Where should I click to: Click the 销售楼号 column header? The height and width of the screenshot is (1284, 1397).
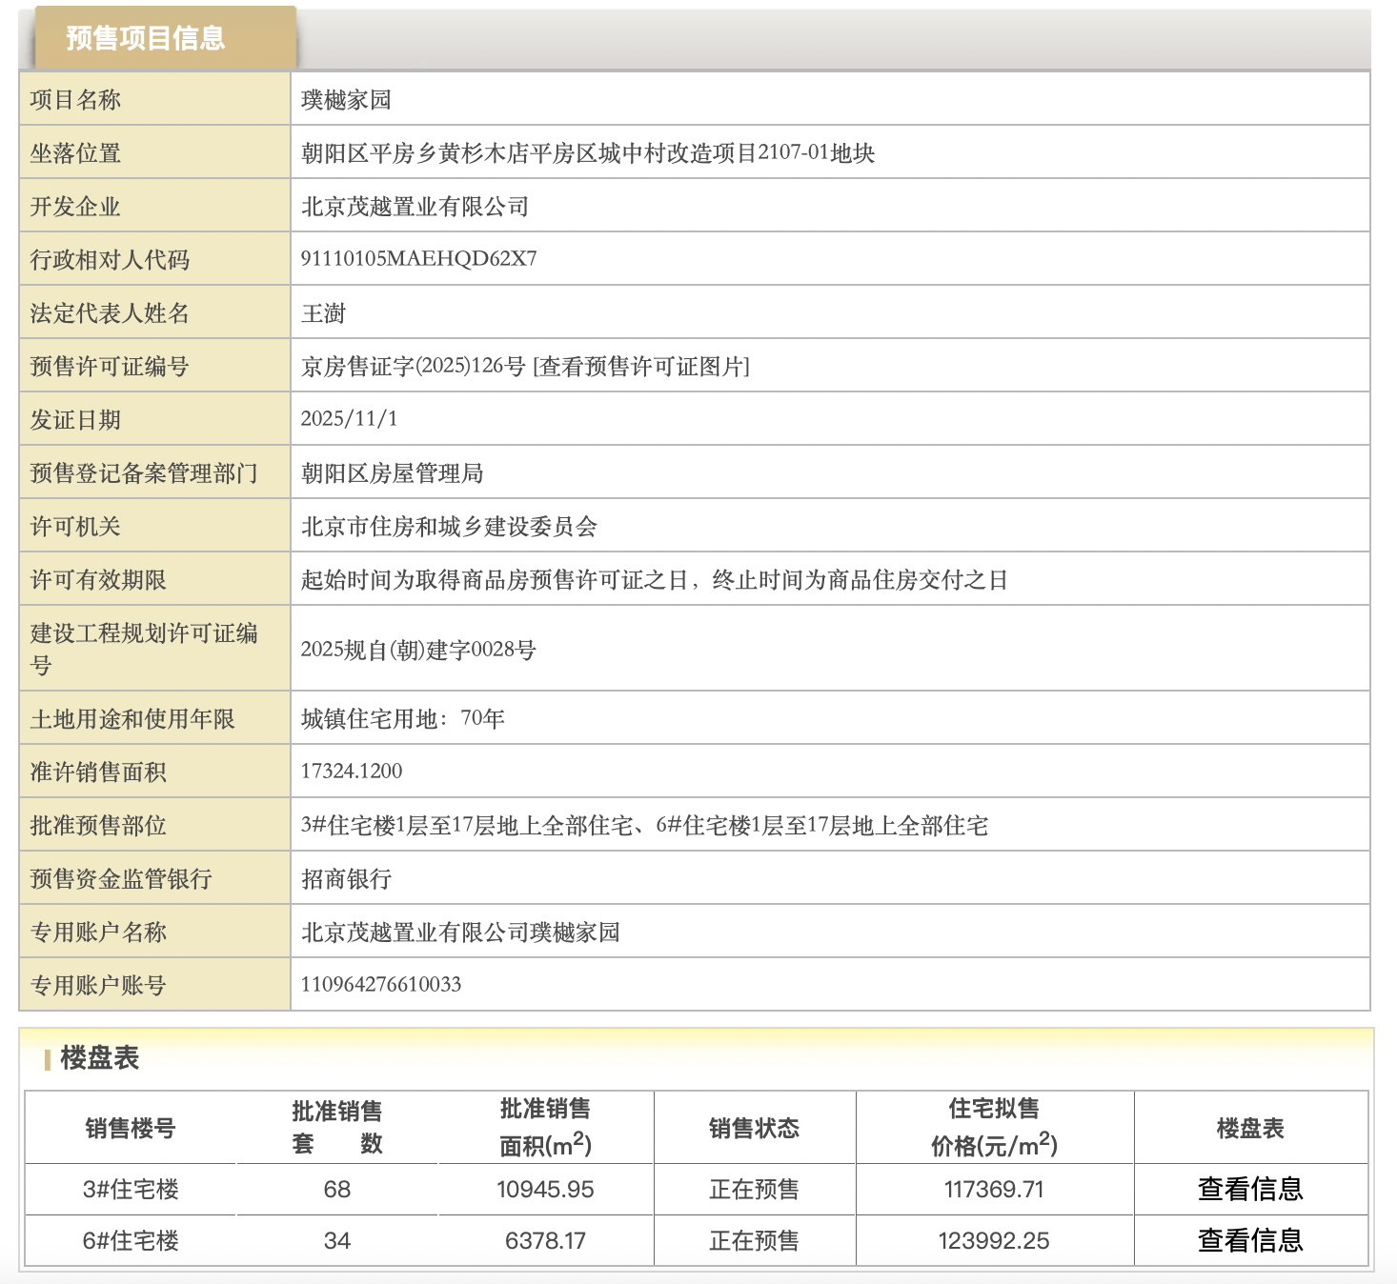pos(131,1129)
